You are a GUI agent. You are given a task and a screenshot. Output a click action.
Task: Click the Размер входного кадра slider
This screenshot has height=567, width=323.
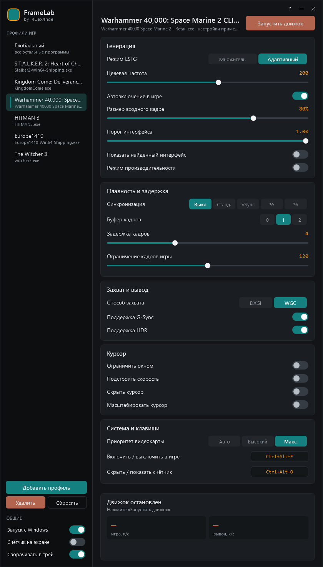pyautogui.click(x=208, y=118)
